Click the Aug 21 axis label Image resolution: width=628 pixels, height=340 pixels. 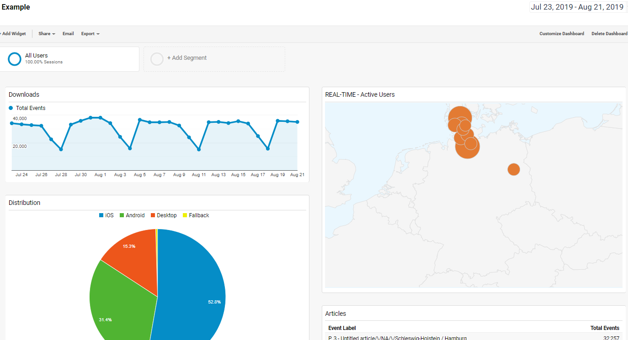point(297,175)
